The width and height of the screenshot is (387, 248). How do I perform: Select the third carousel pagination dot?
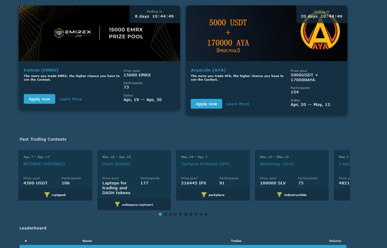point(170,214)
